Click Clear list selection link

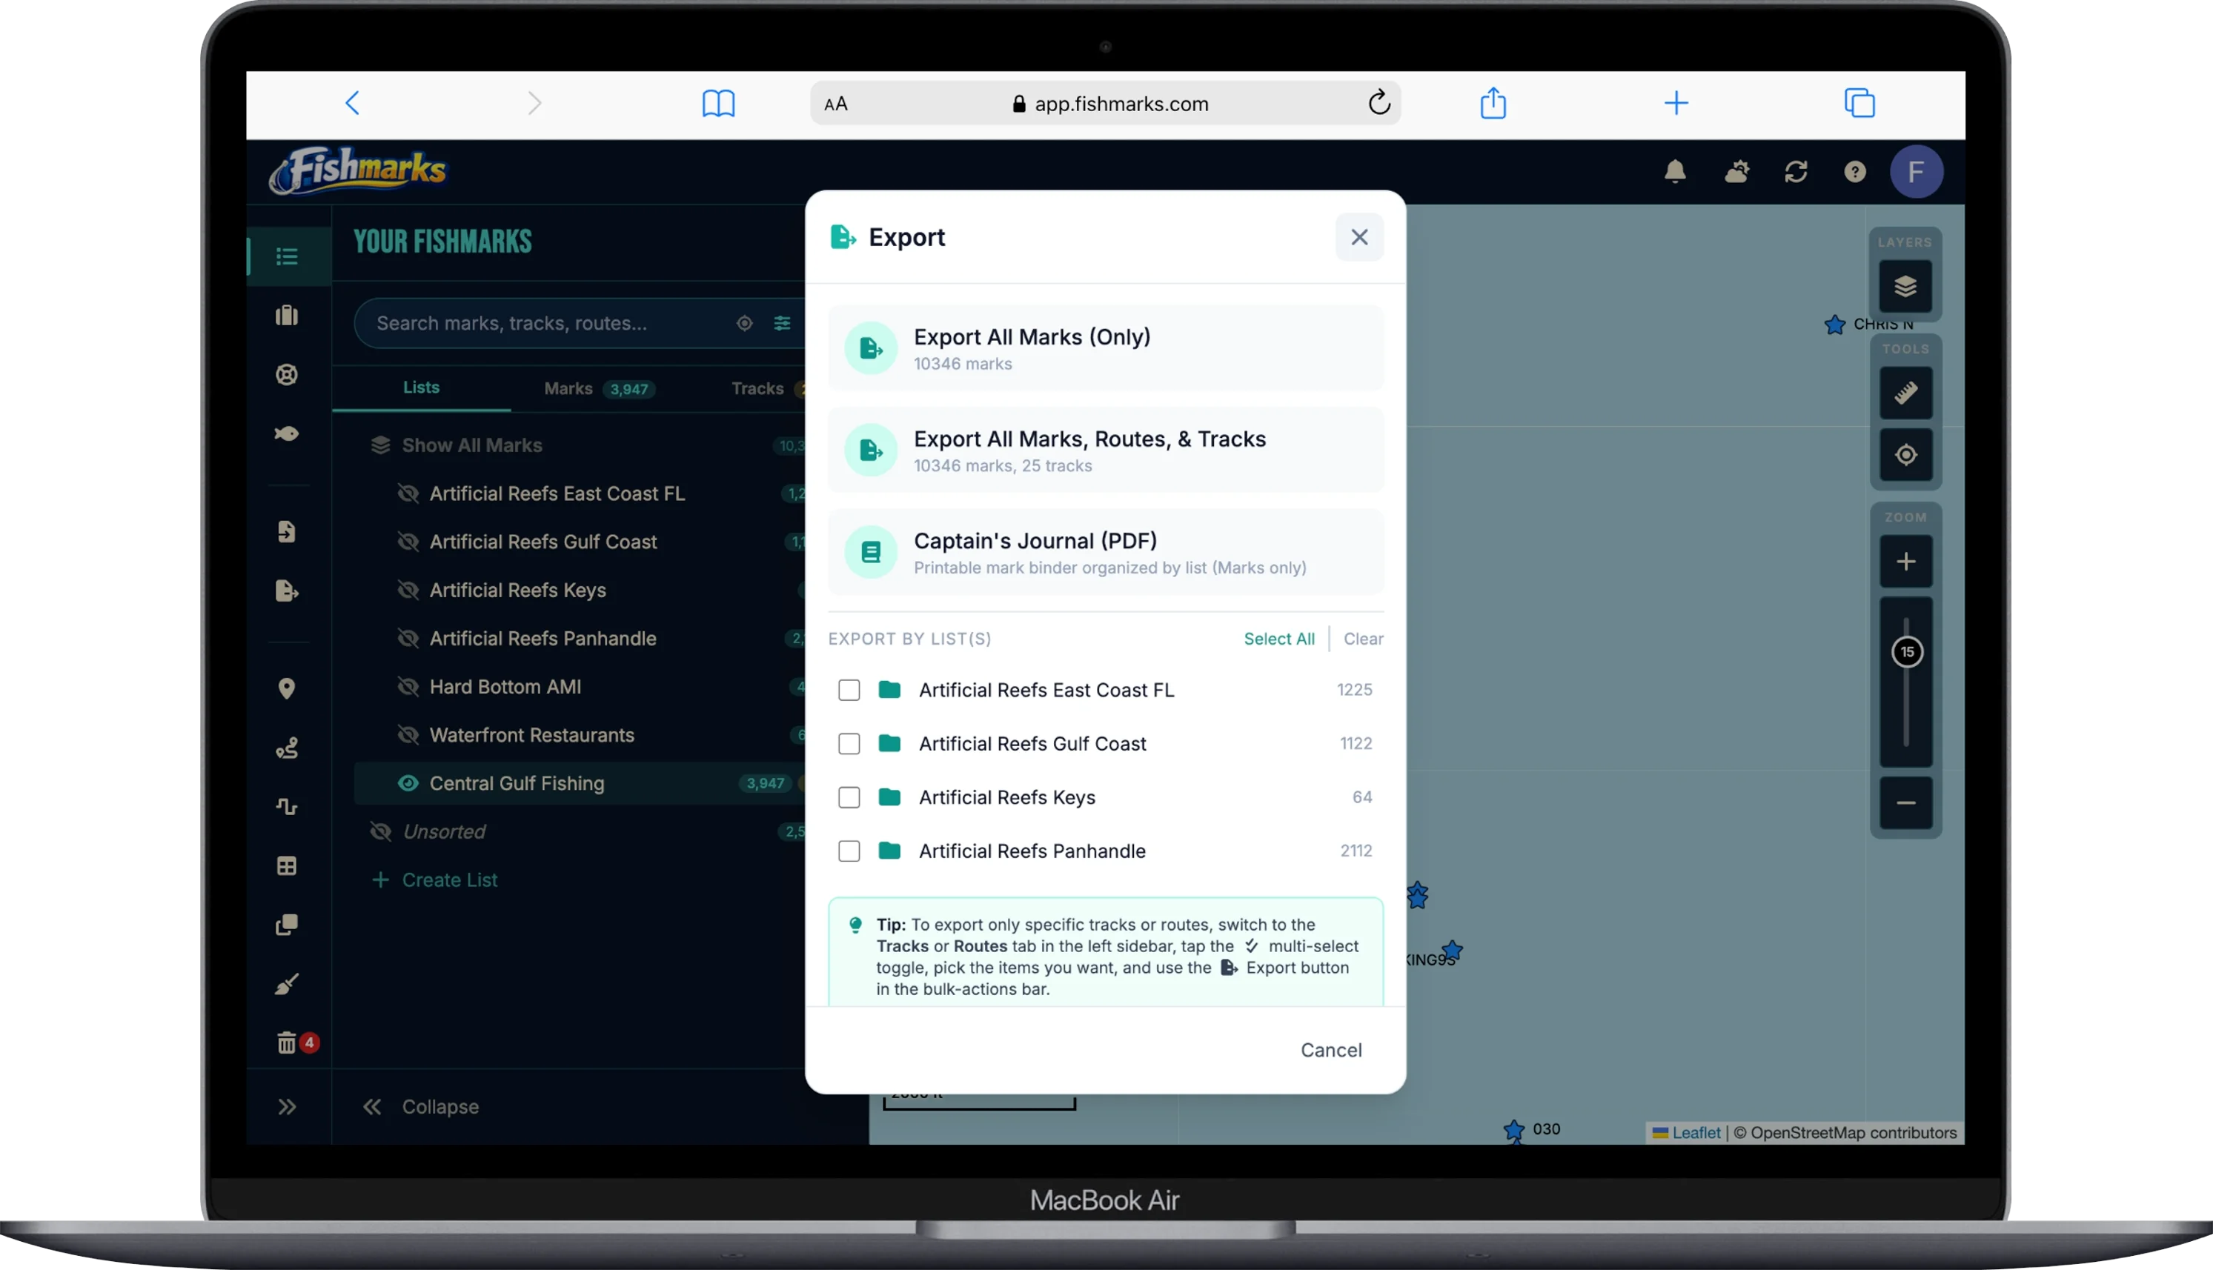[x=1362, y=639]
